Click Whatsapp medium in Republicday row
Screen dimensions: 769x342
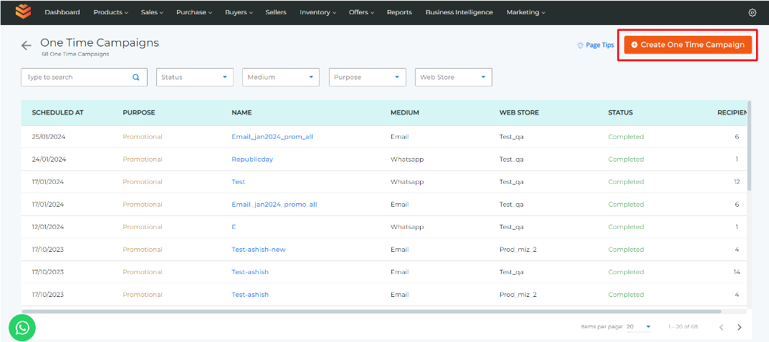click(406, 159)
